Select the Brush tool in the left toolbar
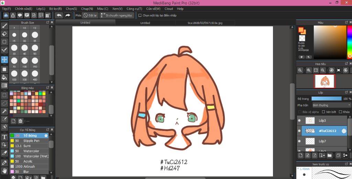 click(4, 26)
